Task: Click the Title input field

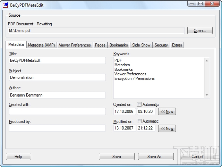Action: click(57, 60)
